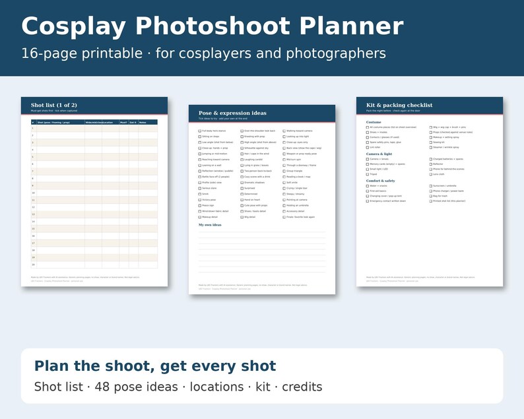The image size is (524, 419).
Task: Tick the 'Leaning on a wall' checkbox
Action: [200, 166]
